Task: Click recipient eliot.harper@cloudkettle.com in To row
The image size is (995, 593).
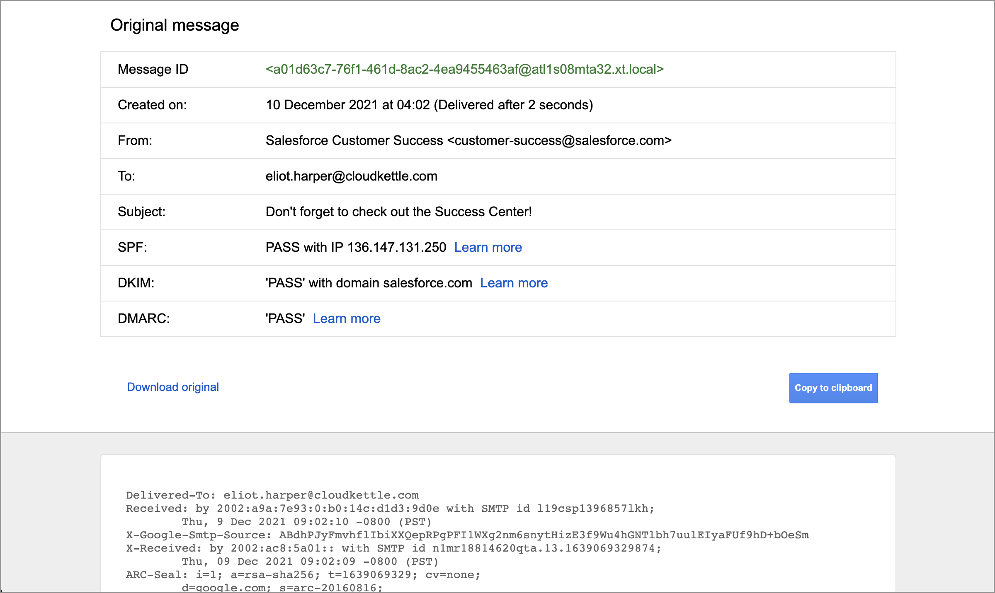Action: pos(352,176)
